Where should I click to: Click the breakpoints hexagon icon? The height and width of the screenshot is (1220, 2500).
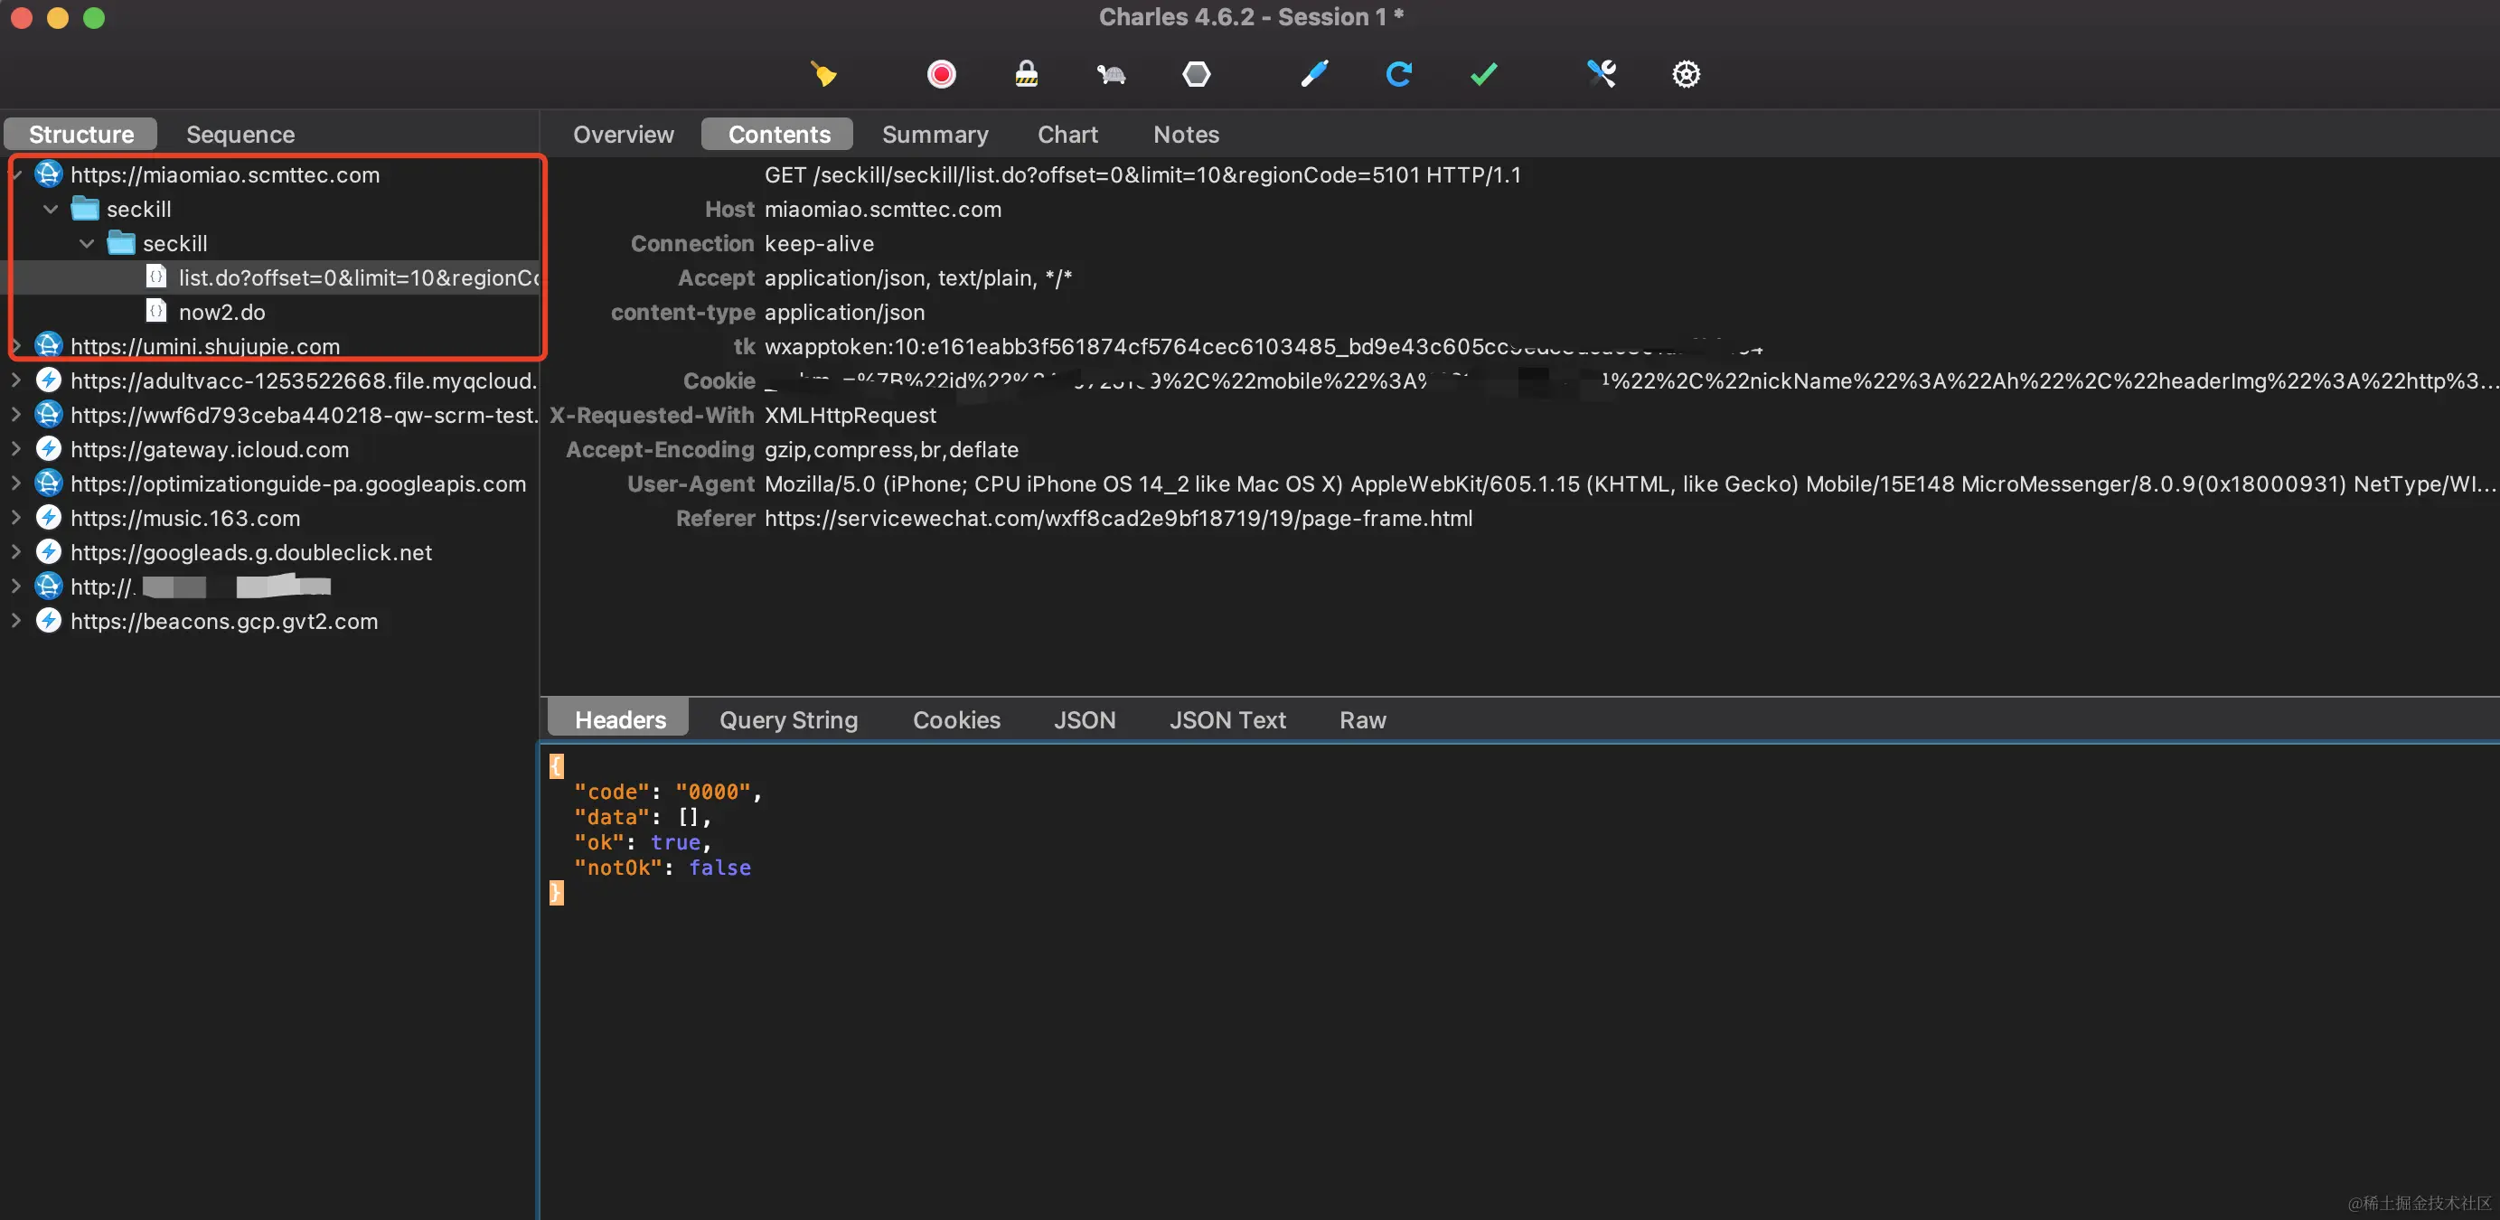click(1196, 74)
